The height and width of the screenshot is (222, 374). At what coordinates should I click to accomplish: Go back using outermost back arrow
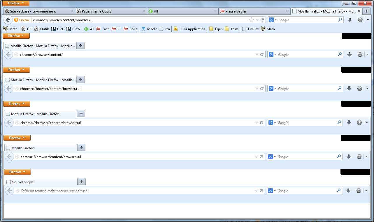[8, 20]
